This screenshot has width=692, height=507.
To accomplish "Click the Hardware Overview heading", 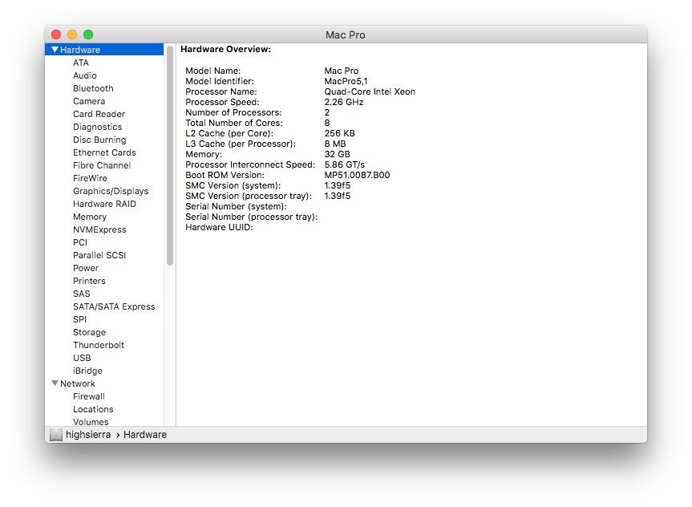I will tap(225, 49).
